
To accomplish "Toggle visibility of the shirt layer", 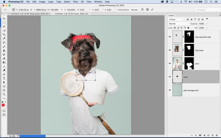I will click(x=170, y=63).
